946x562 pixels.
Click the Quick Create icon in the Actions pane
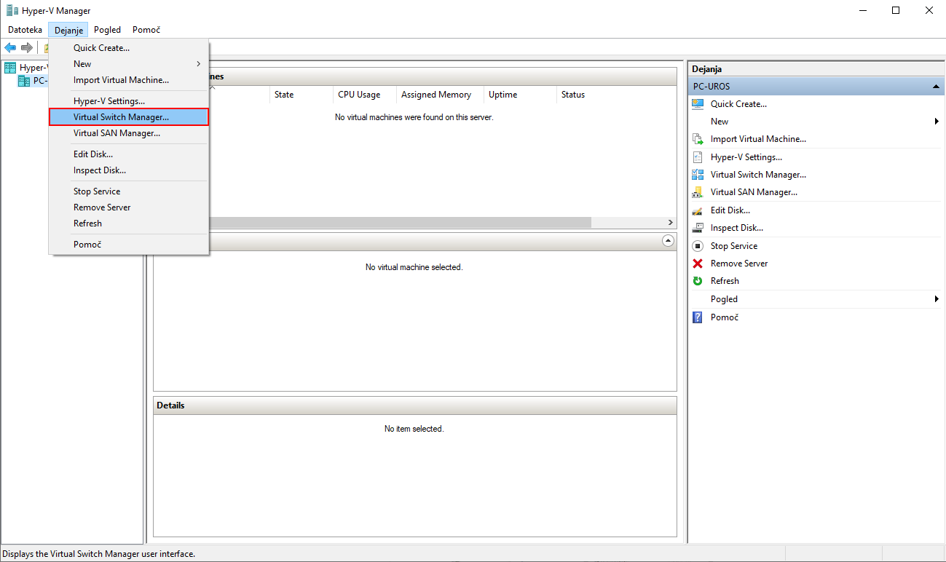click(x=698, y=104)
